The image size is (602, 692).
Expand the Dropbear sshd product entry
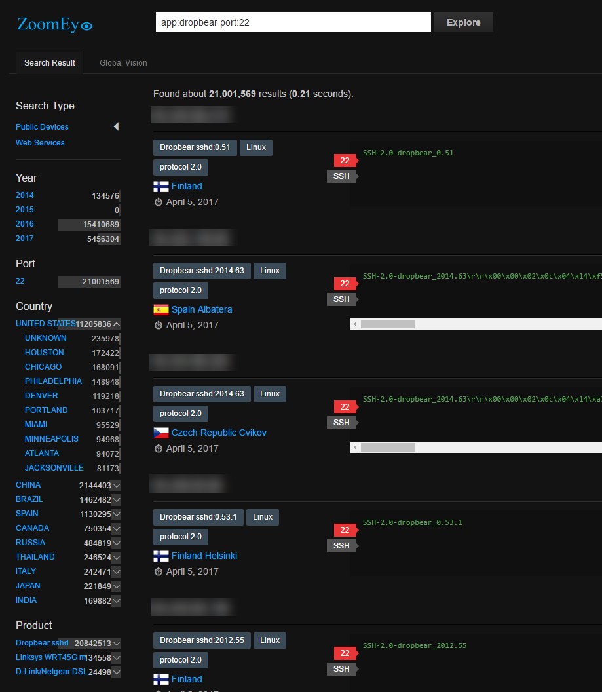pyautogui.click(x=117, y=643)
